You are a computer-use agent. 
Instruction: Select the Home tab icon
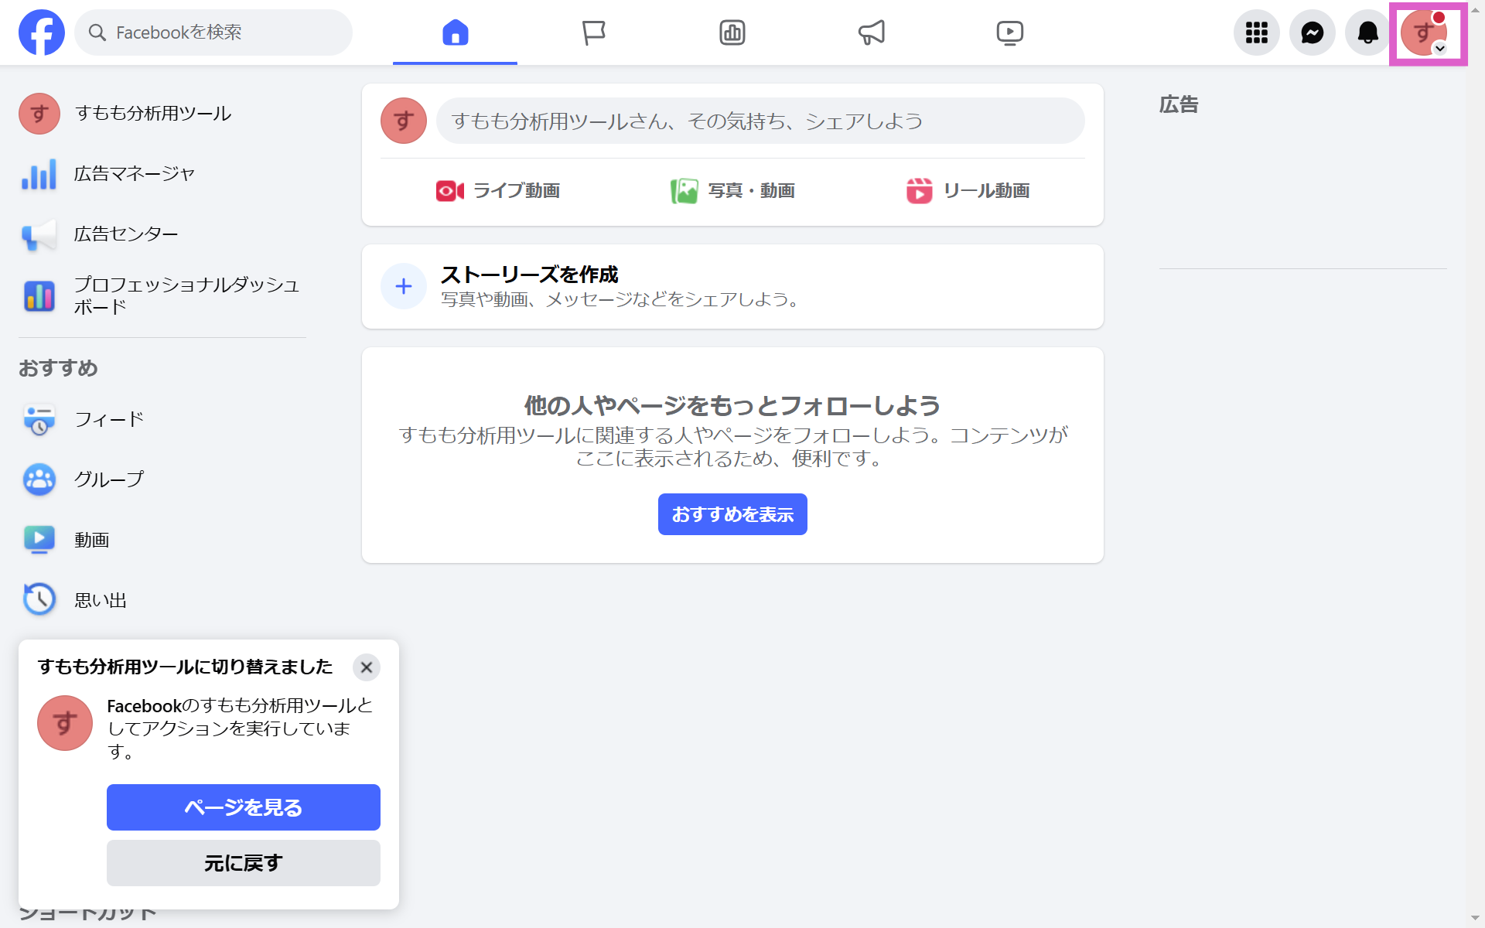click(455, 32)
